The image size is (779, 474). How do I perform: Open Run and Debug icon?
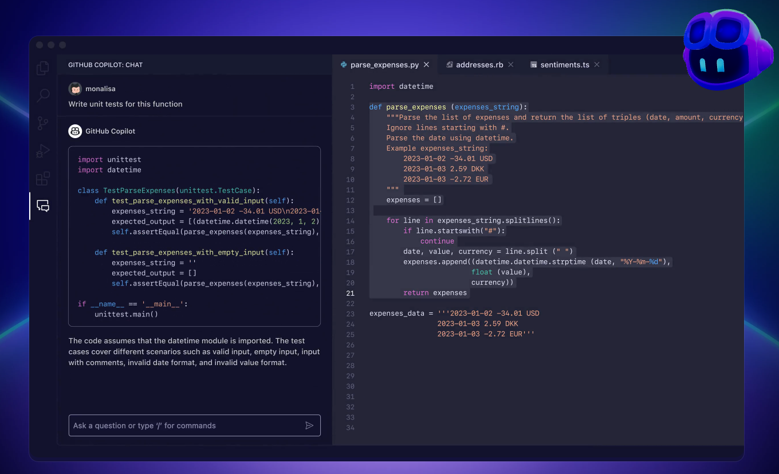click(x=43, y=151)
